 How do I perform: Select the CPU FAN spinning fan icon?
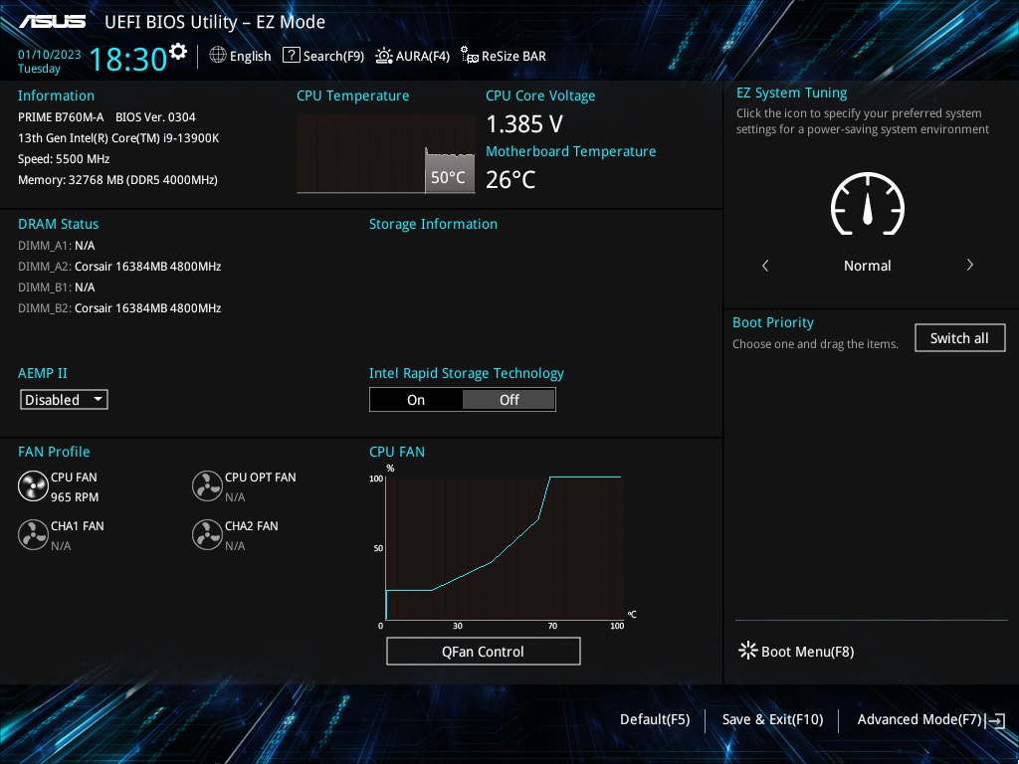(x=33, y=486)
